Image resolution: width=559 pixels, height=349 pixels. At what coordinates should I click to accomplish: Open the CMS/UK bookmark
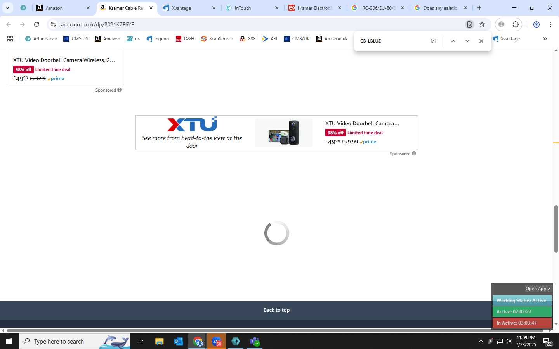click(x=297, y=39)
